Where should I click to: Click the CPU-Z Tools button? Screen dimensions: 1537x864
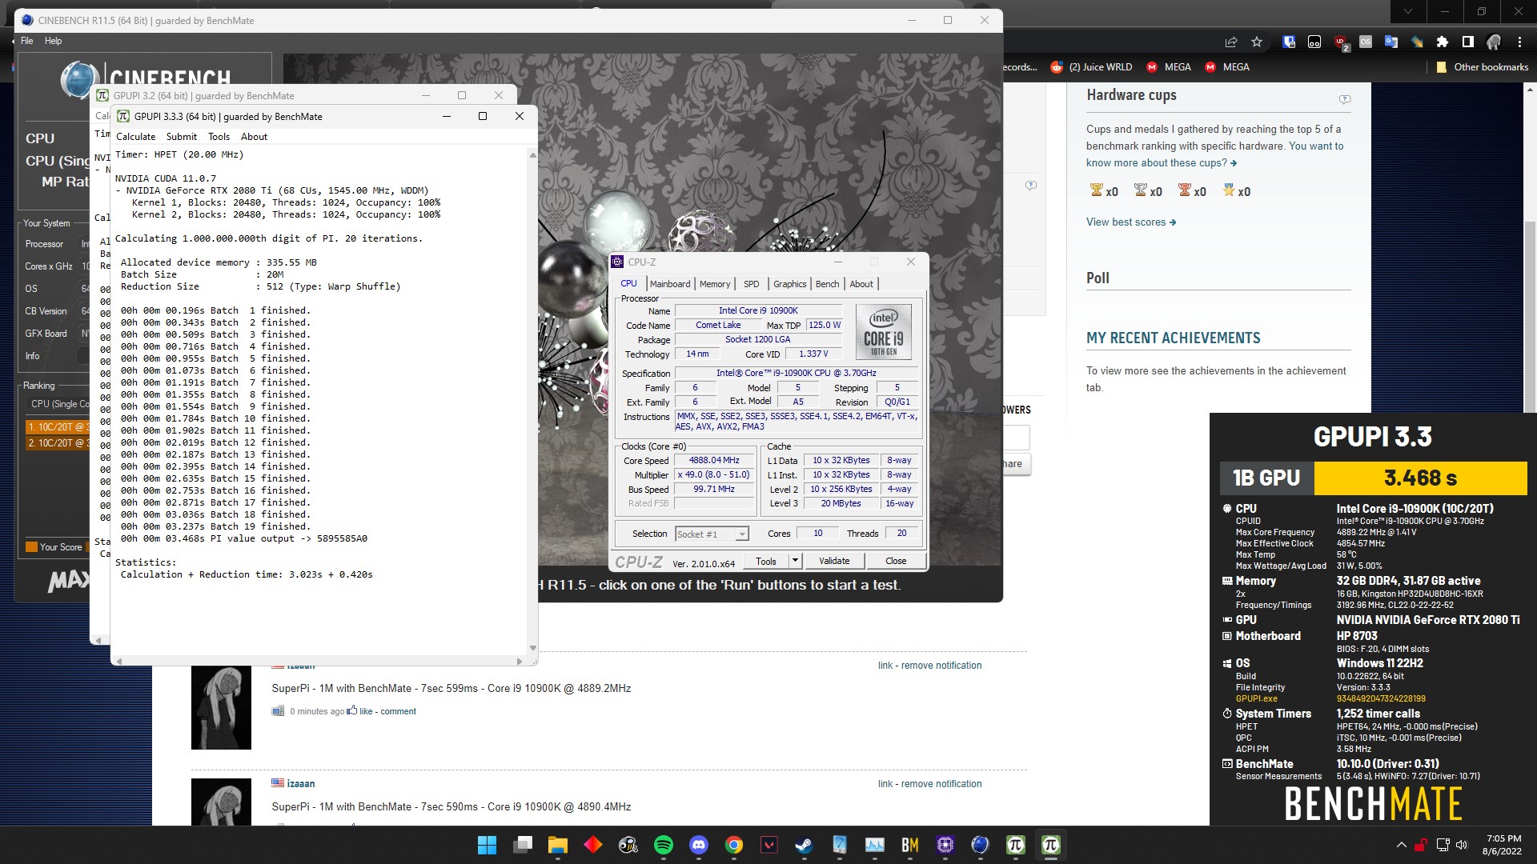(766, 561)
